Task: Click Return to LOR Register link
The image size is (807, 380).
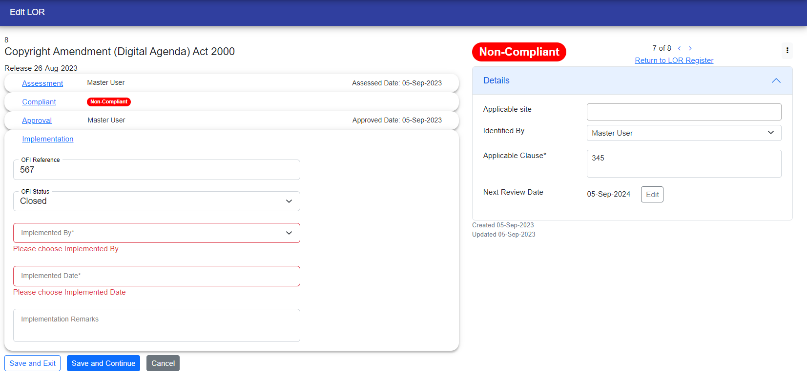Action: tap(674, 60)
